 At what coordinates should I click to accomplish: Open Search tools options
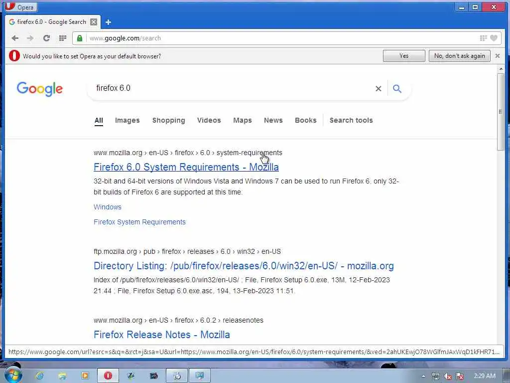coord(351,121)
